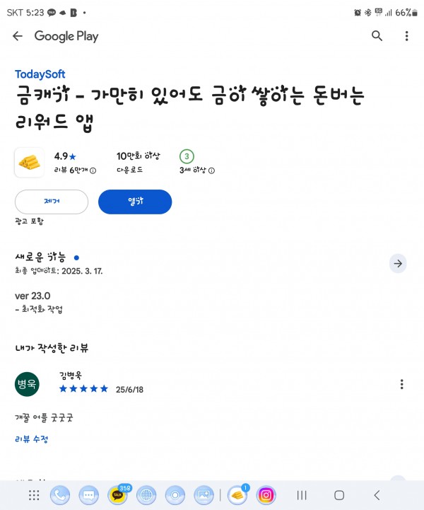Tap the gold bars app icon
424x510 pixels.
[29, 162]
